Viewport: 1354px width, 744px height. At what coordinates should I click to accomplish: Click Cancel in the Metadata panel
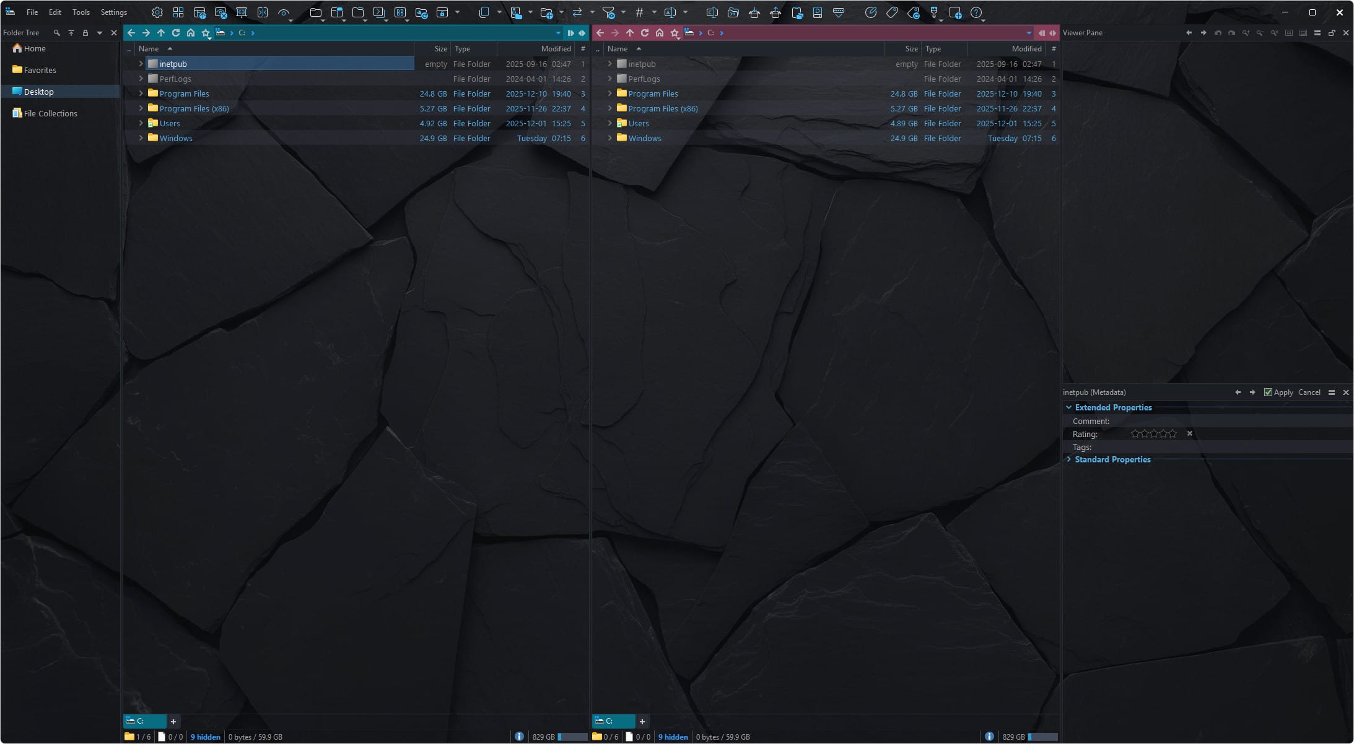(1309, 392)
